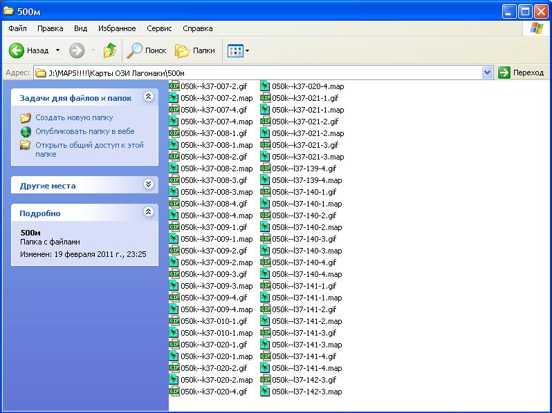
Task: Open the address bar dropdown arrow
Action: pyautogui.click(x=487, y=73)
